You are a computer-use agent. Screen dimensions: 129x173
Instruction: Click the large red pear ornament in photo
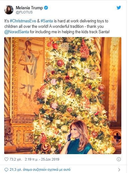(84, 49)
